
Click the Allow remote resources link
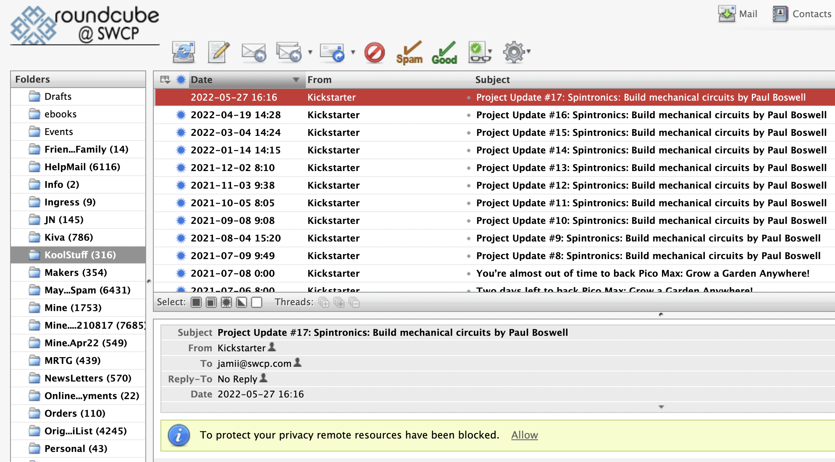pyautogui.click(x=524, y=435)
